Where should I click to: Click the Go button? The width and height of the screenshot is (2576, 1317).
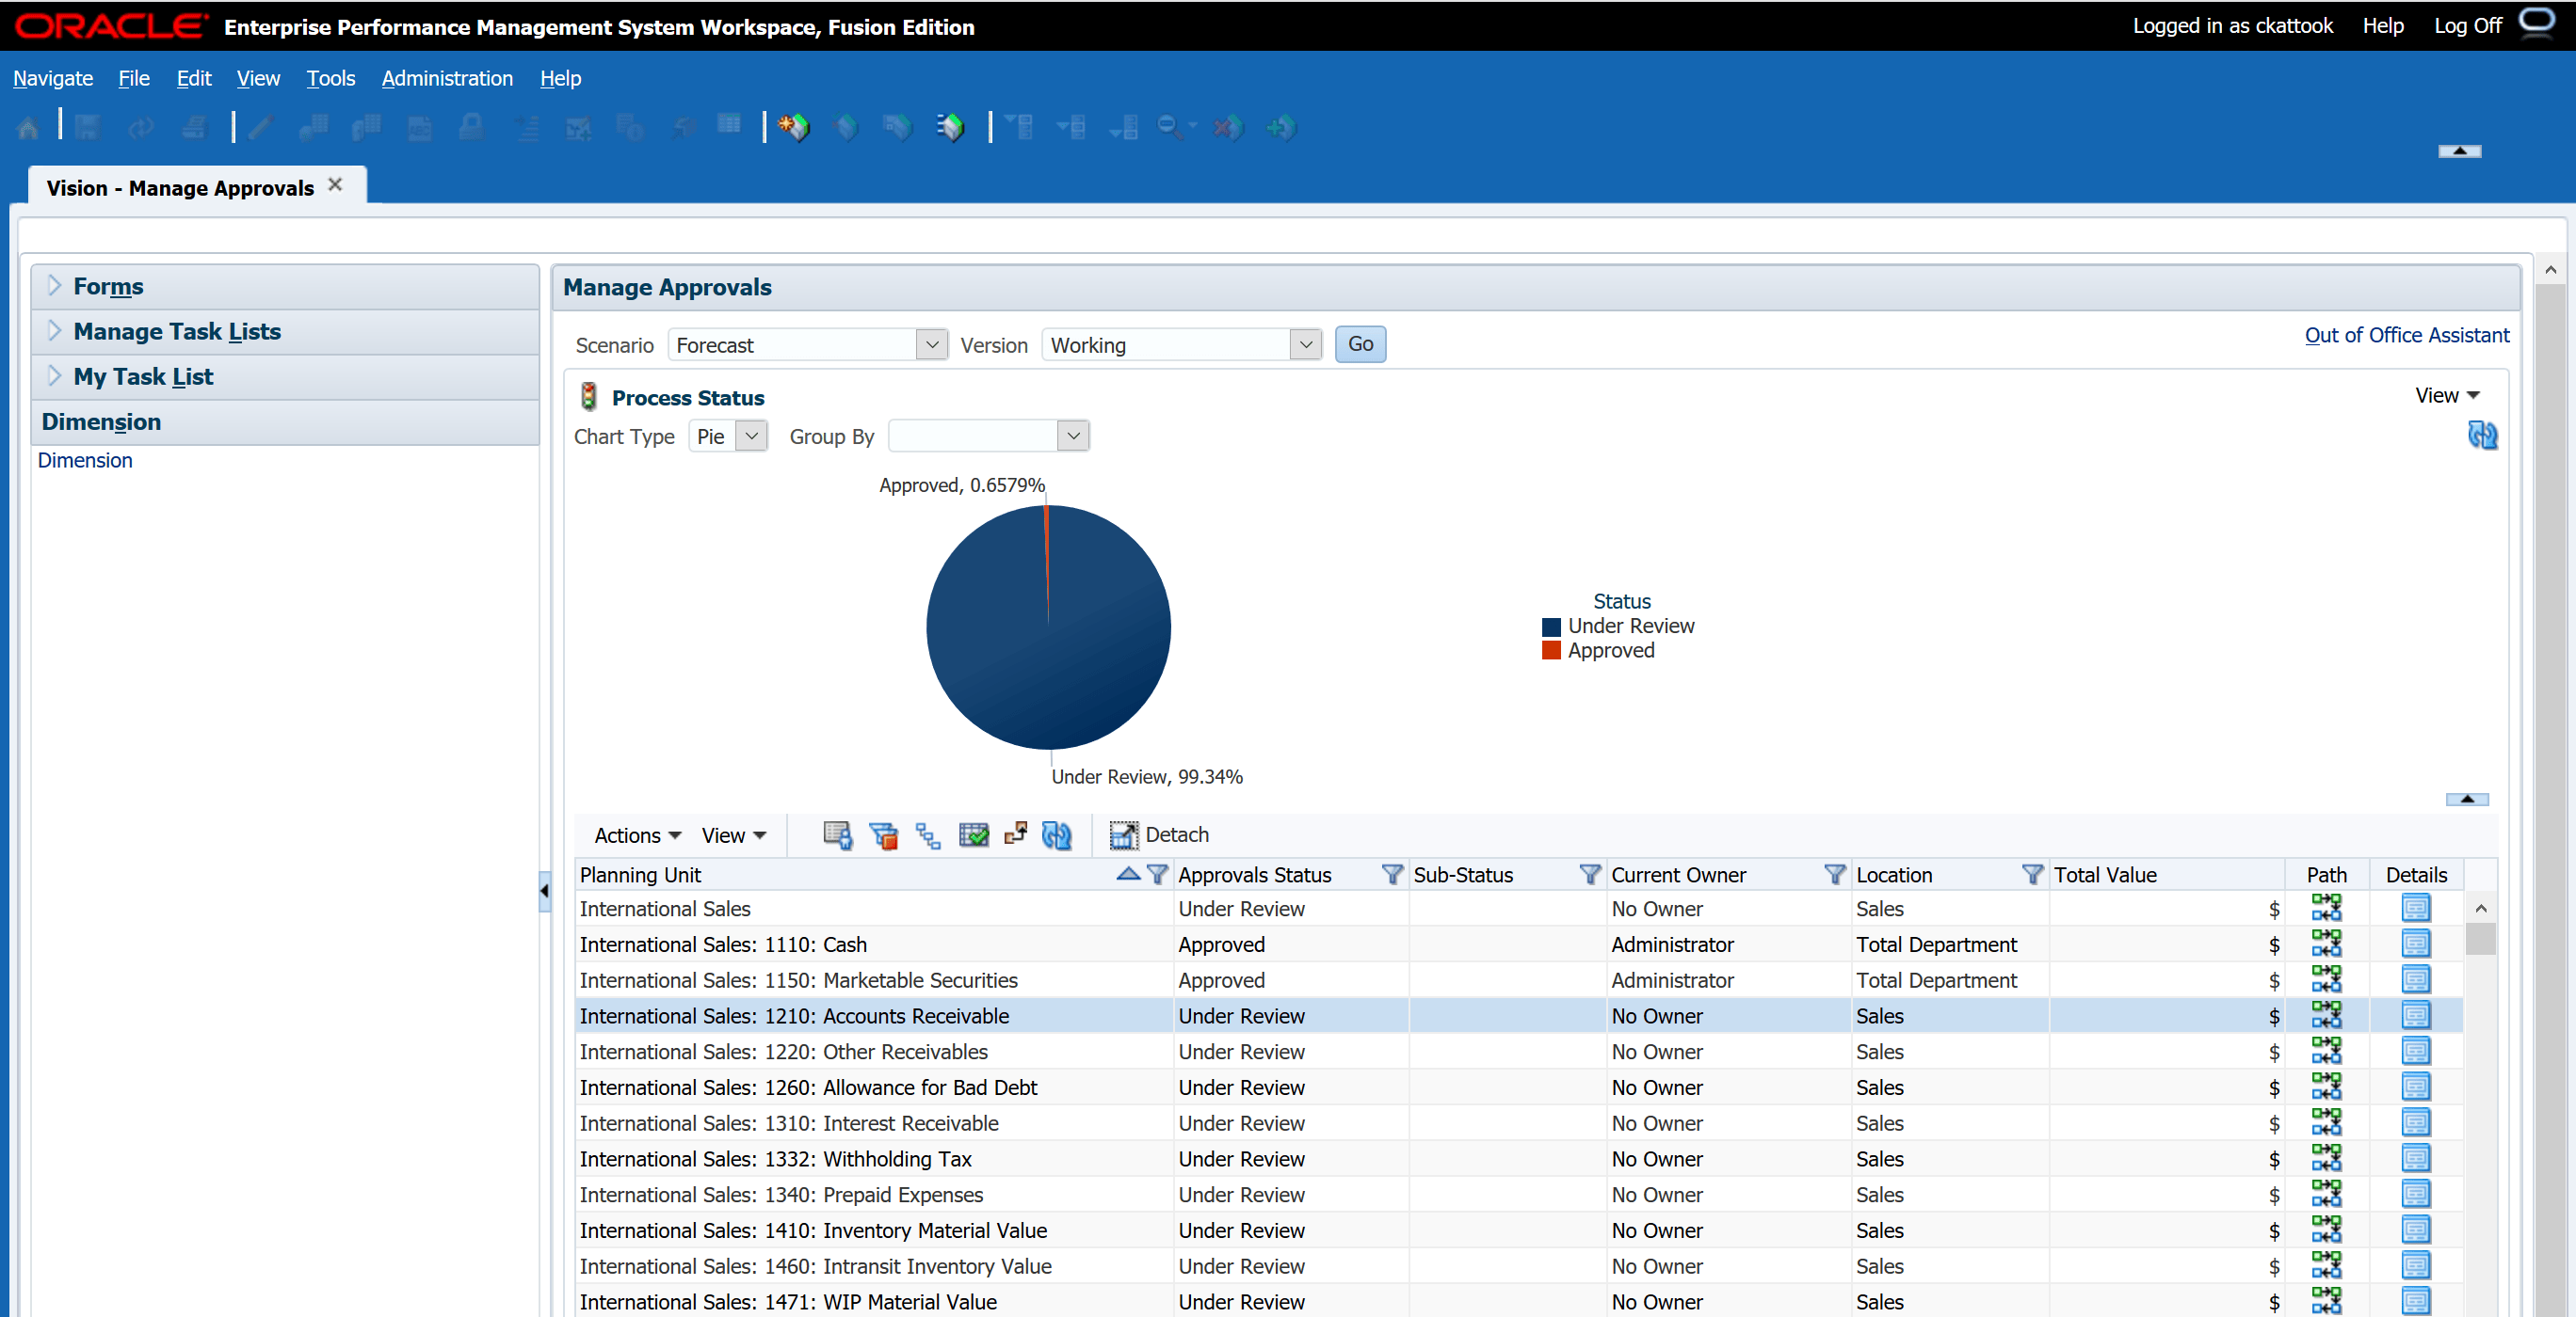pyautogui.click(x=1360, y=343)
